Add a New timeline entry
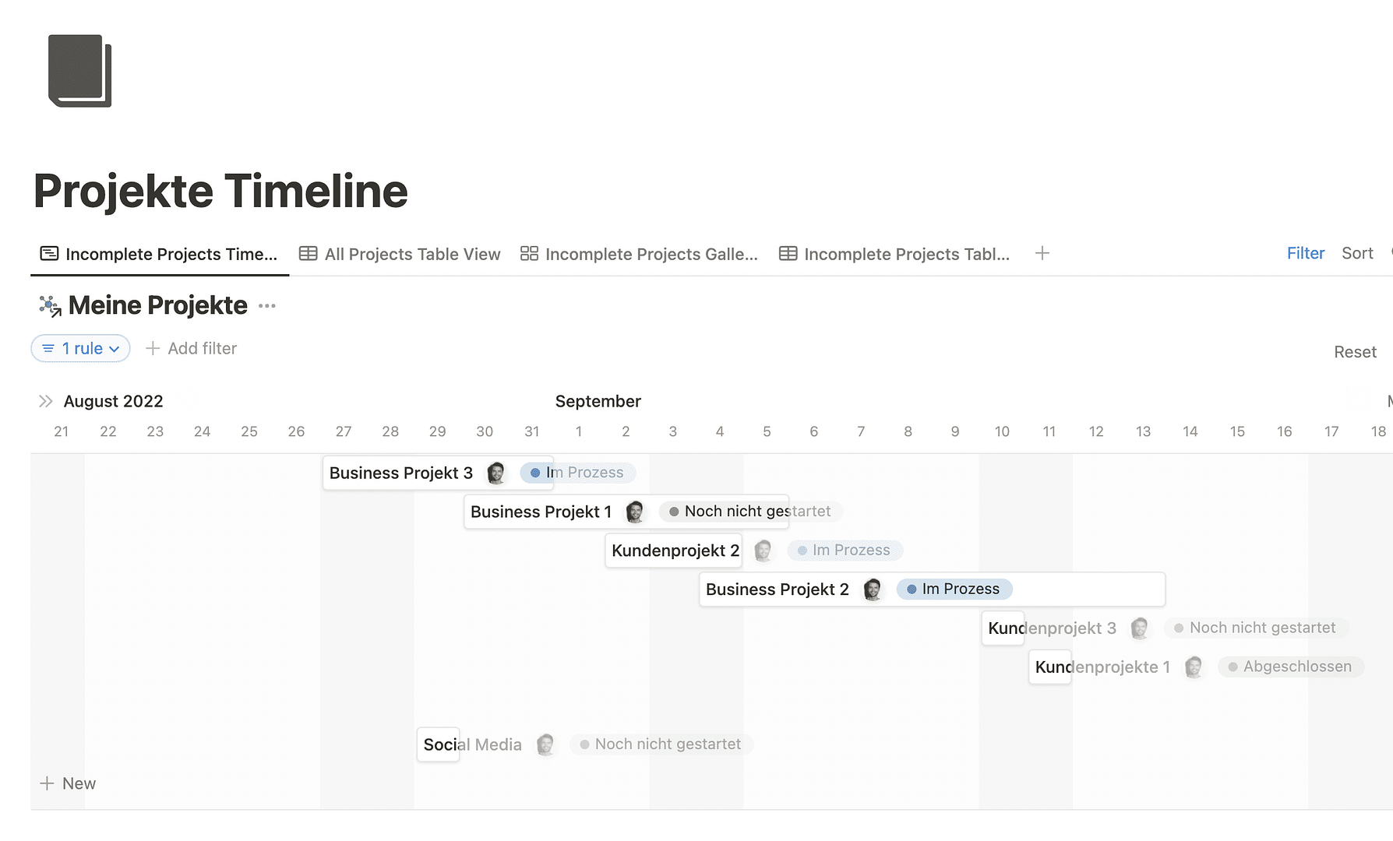 pos(68,783)
